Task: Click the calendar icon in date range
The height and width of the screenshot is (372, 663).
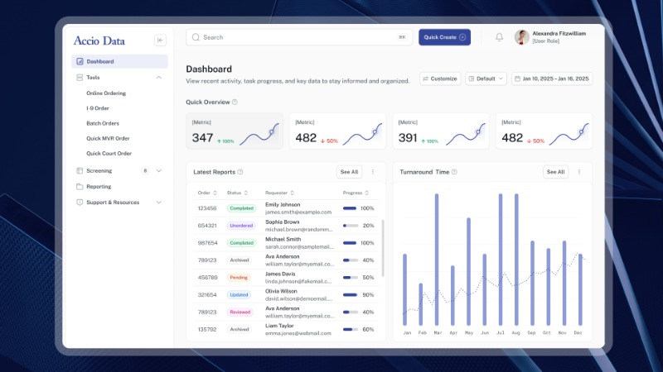Action: pos(517,79)
